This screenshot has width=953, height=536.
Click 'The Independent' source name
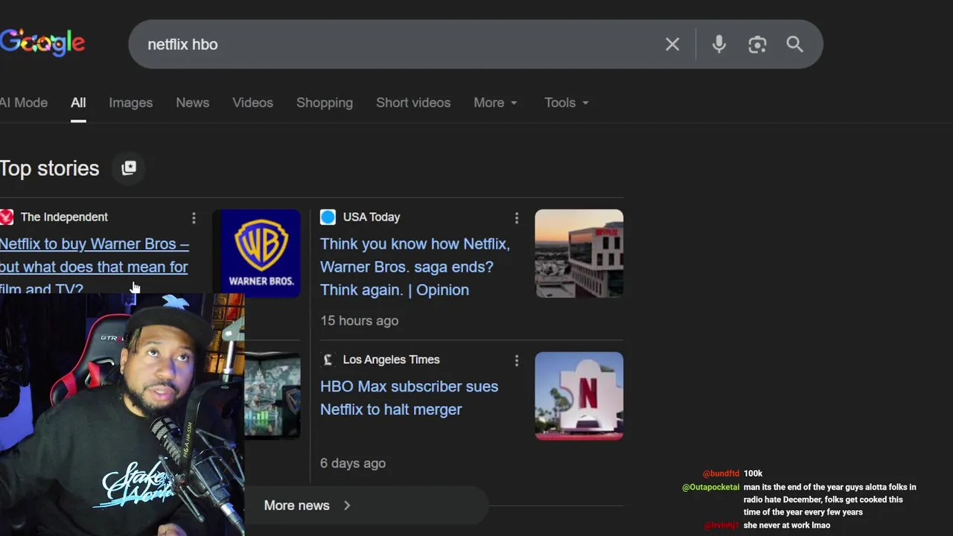(x=64, y=217)
